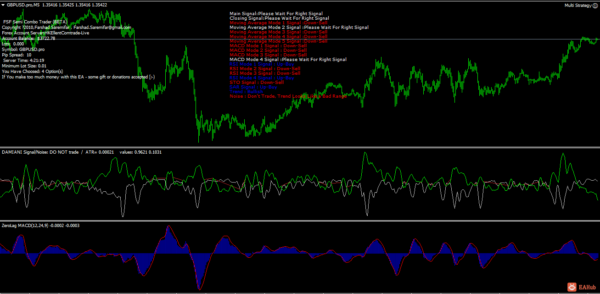Select the Multi Strategy expert advisor label
This screenshot has height=294, width=600.
pyautogui.click(x=578, y=6)
